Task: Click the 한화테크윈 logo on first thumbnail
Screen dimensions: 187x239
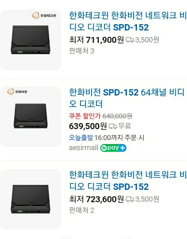Action: [x=44, y=16]
